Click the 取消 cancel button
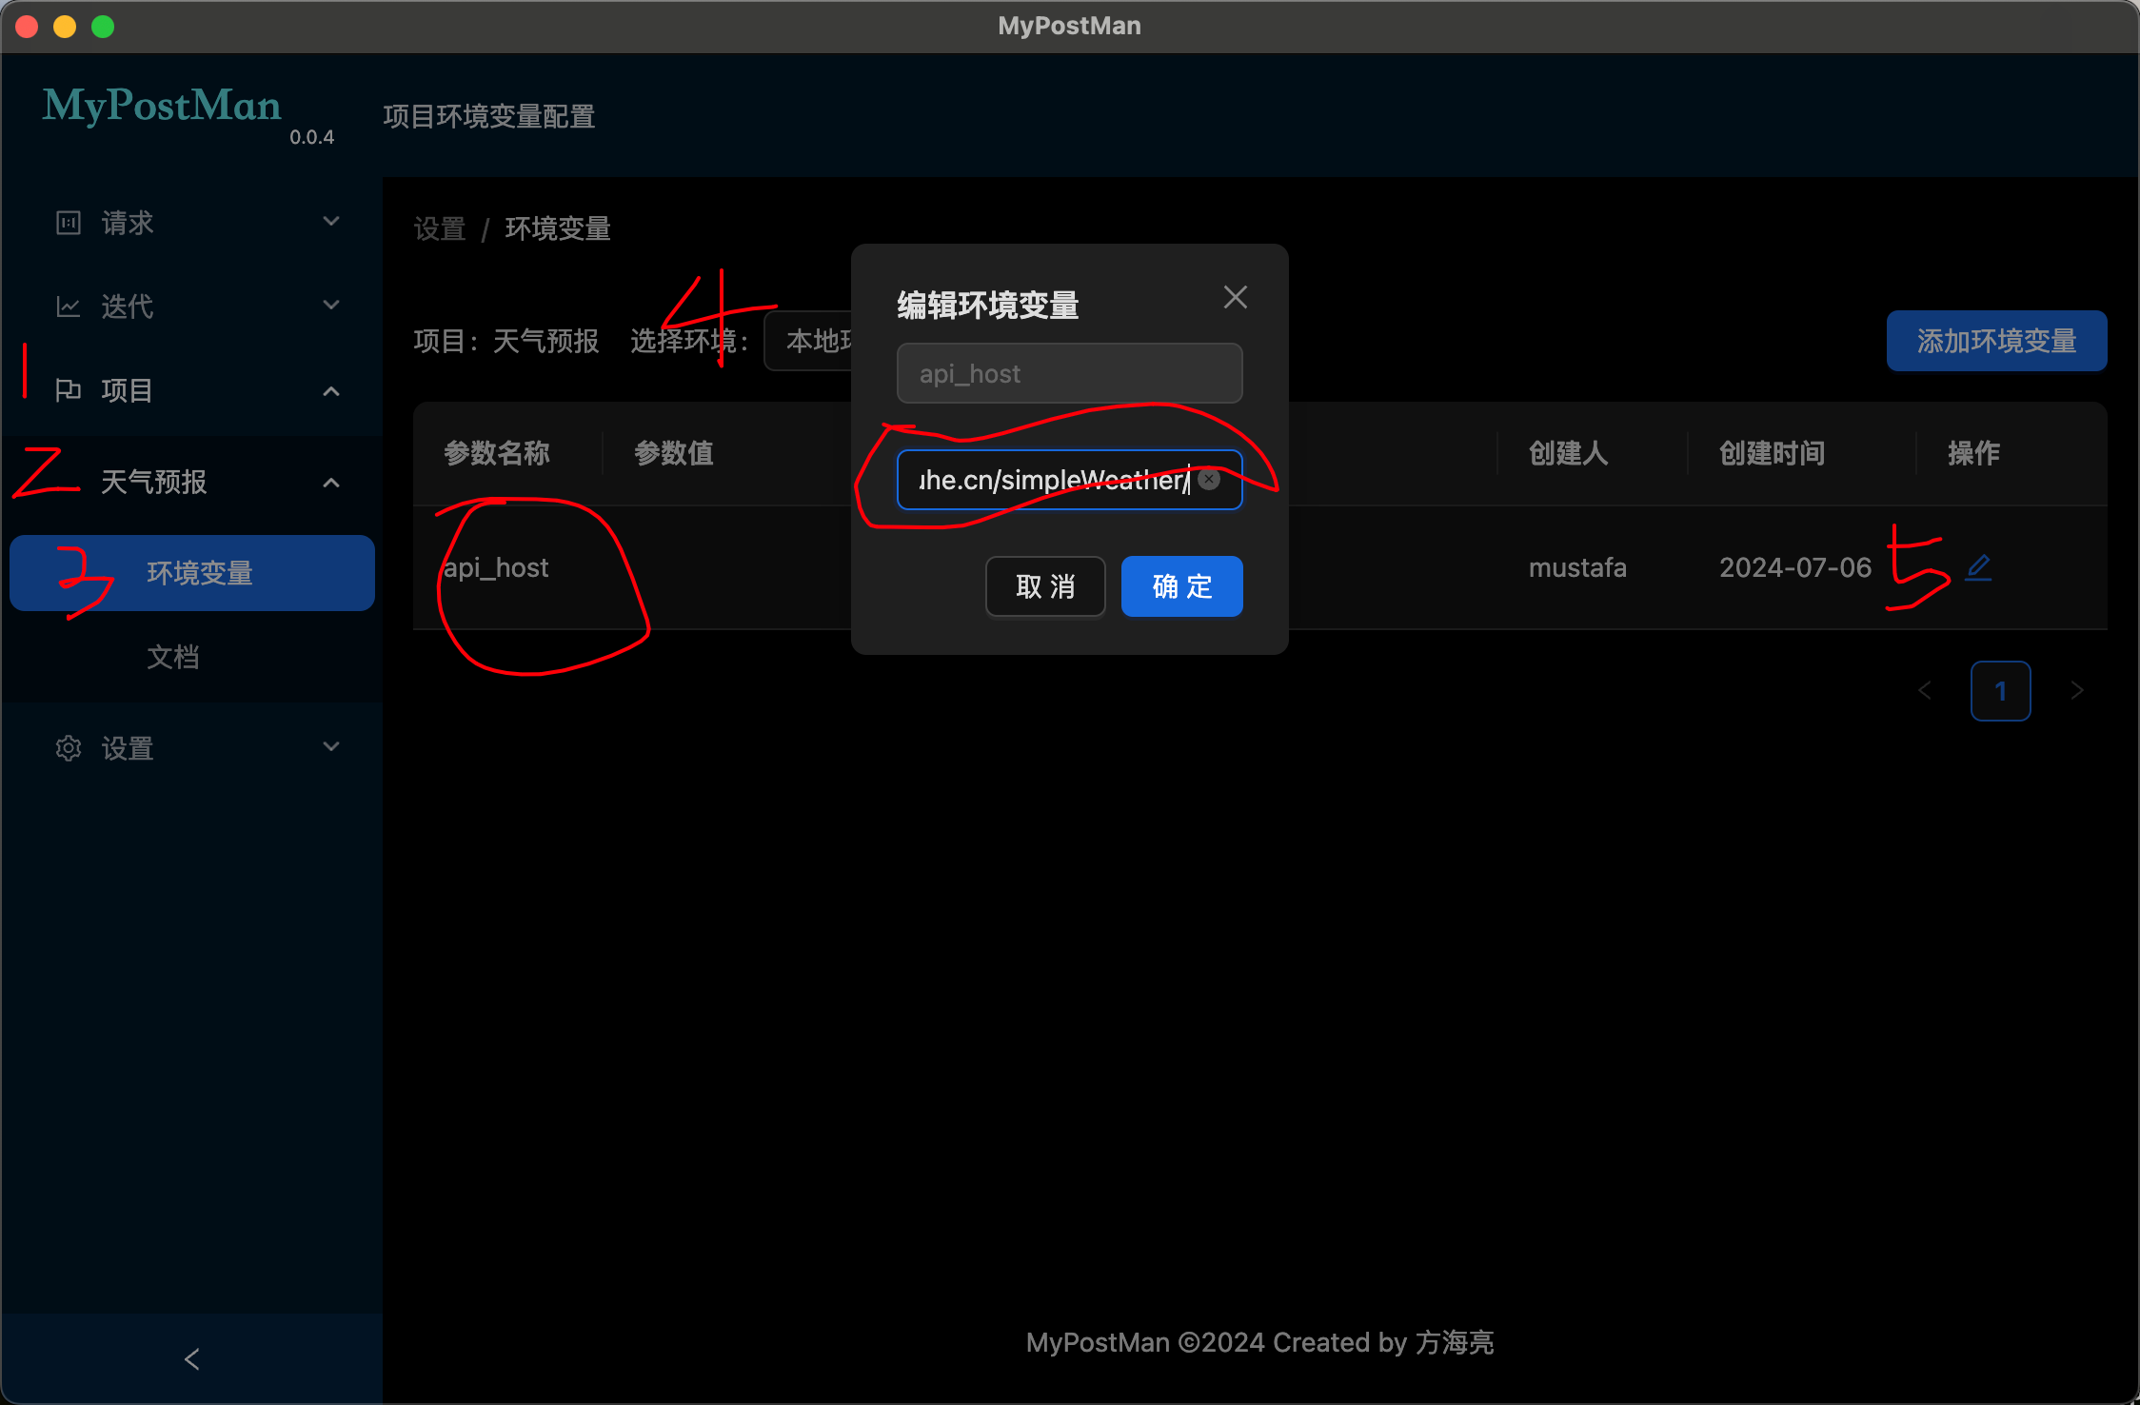This screenshot has width=2140, height=1405. (1045, 586)
